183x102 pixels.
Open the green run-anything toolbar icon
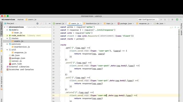(177, 20)
